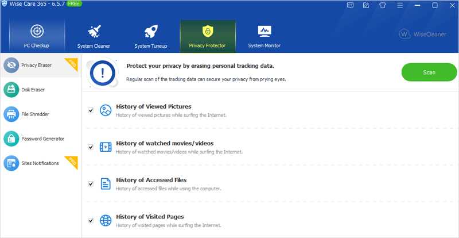Click the Viewed Pictures image icon
Viewport: 459px width, 238px height.
(106, 110)
